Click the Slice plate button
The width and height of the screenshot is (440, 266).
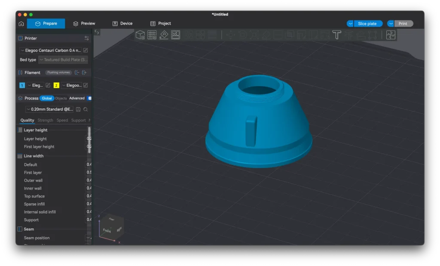[x=367, y=23]
